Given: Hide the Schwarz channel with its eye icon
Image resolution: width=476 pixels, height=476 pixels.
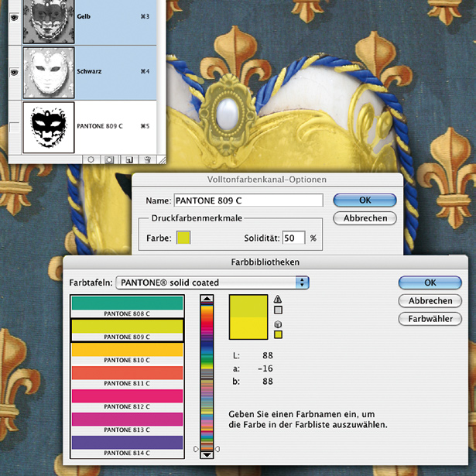Looking at the screenshot, I should 14,72.
